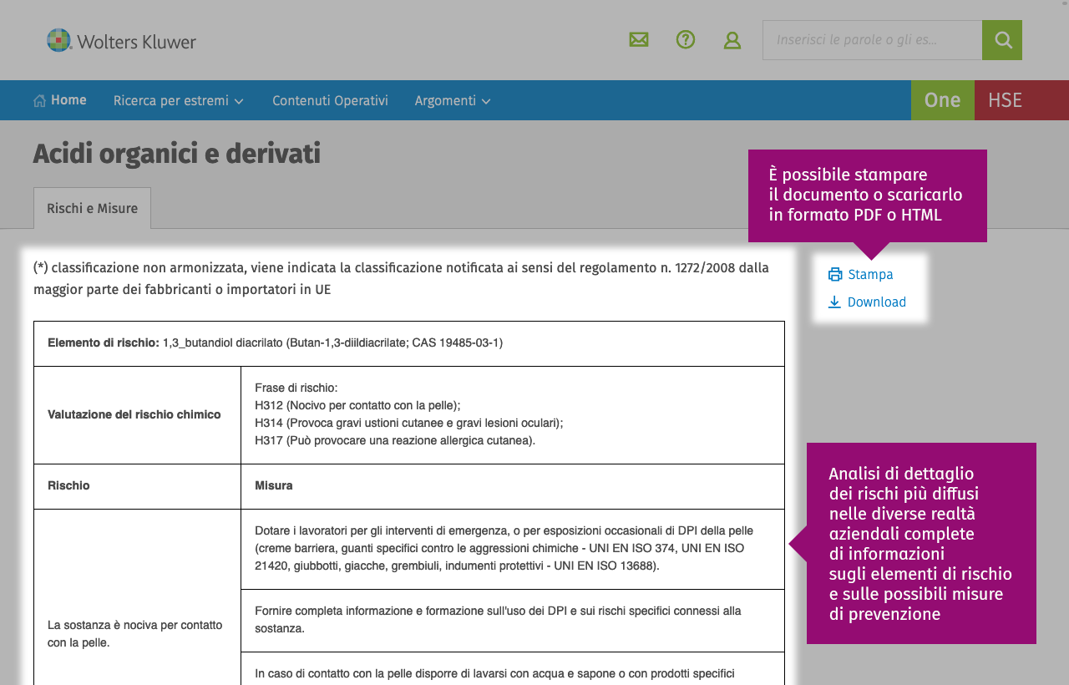Click the page title 'Acidi organici e derivati'

177,154
